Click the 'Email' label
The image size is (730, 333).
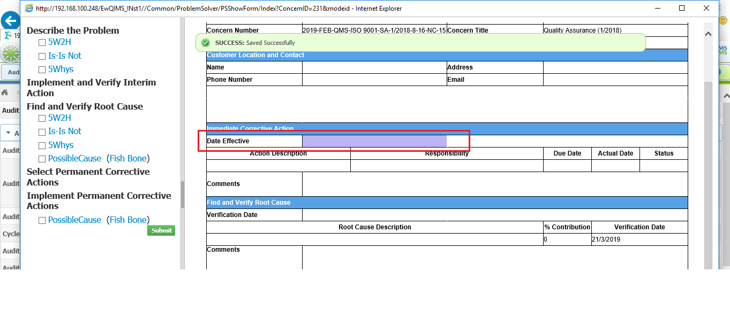pos(456,80)
